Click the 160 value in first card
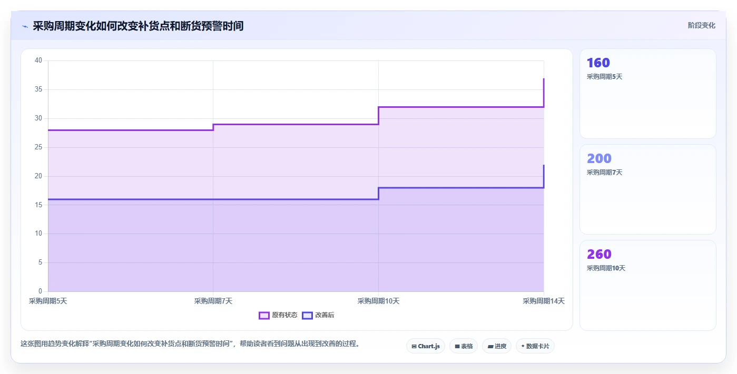Image resolution: width=737 pixels, height=374 pixels. point(598,63)
